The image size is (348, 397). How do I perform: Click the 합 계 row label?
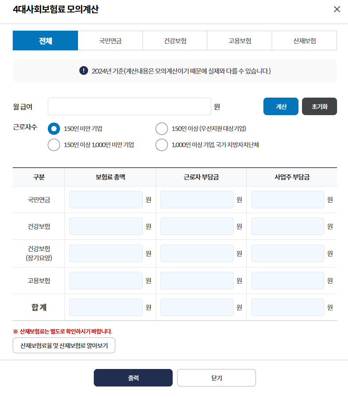(x=39, y=307)
